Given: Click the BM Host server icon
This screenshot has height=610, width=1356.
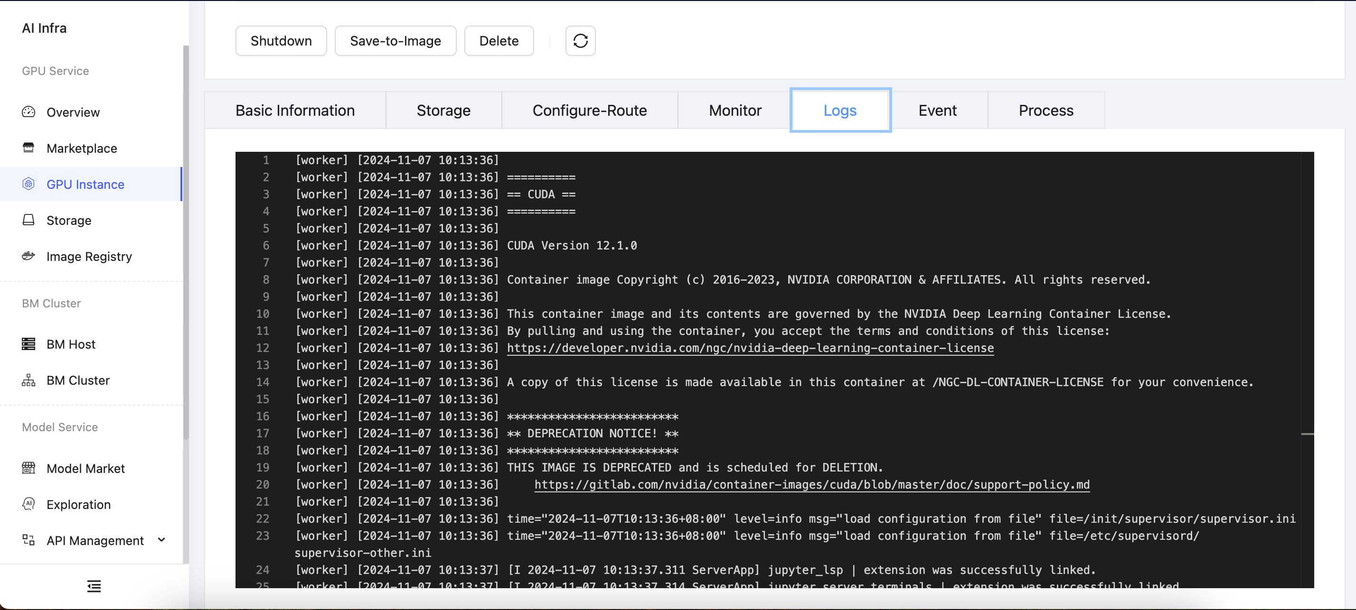Looking at the screenshot, I should [x=28, y=344].
